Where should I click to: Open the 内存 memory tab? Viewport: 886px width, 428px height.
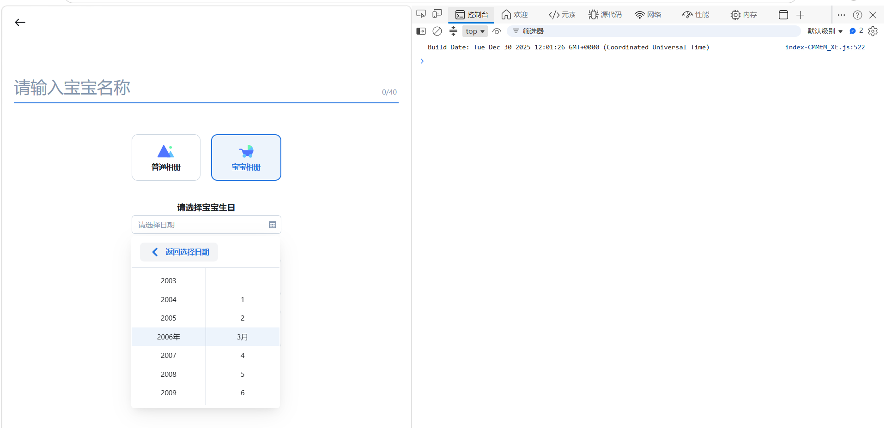[744, 15]
